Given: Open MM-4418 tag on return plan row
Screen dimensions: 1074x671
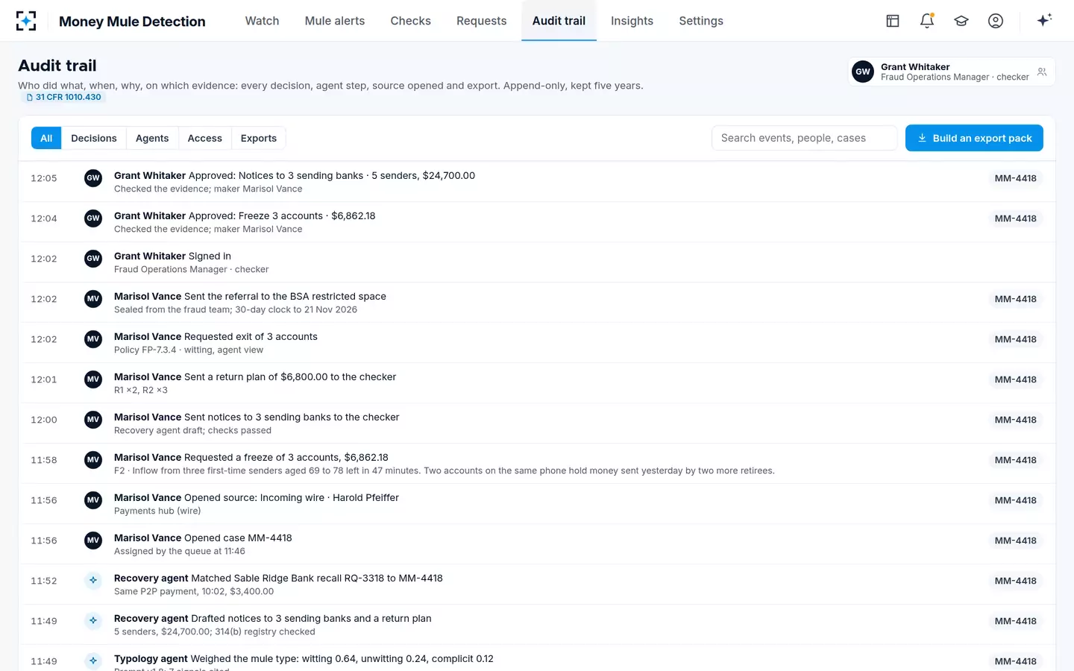Looking at the screenshot, I should pyautogui.click(x=1016, y=379).
